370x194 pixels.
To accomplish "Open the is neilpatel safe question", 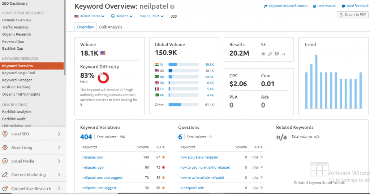I will pos(192,188).
